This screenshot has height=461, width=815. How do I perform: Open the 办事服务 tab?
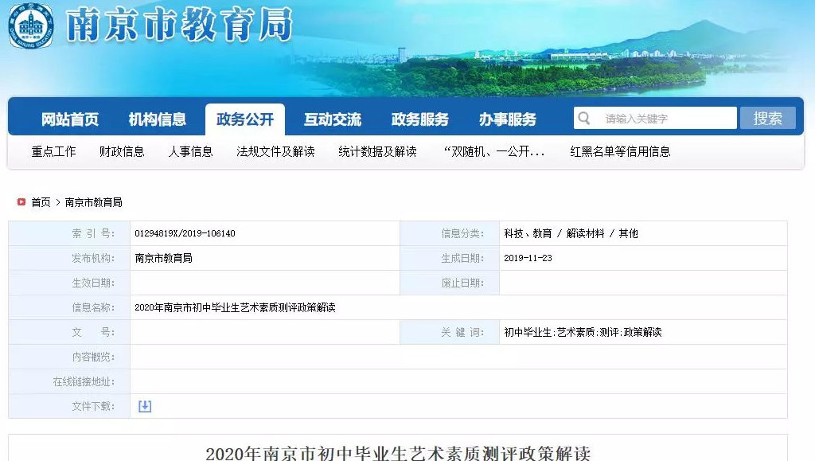507,119
